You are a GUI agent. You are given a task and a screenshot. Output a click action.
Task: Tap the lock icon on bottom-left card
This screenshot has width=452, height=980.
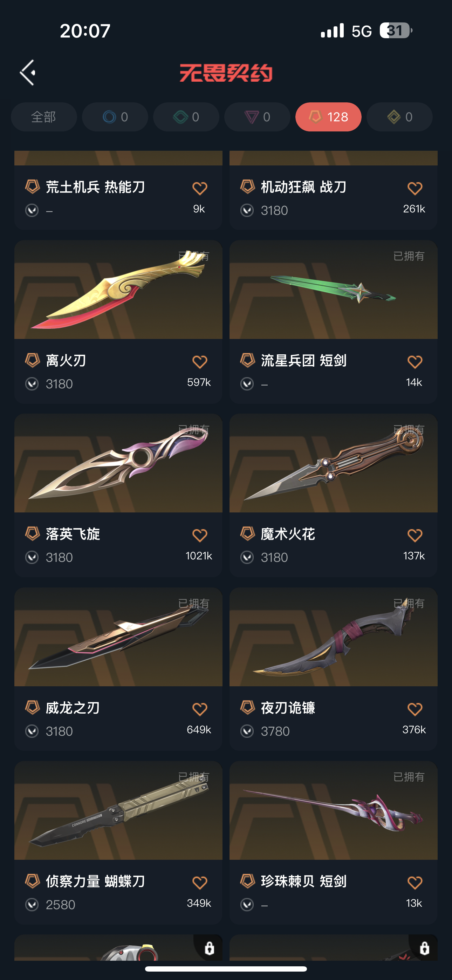point(209,948)
